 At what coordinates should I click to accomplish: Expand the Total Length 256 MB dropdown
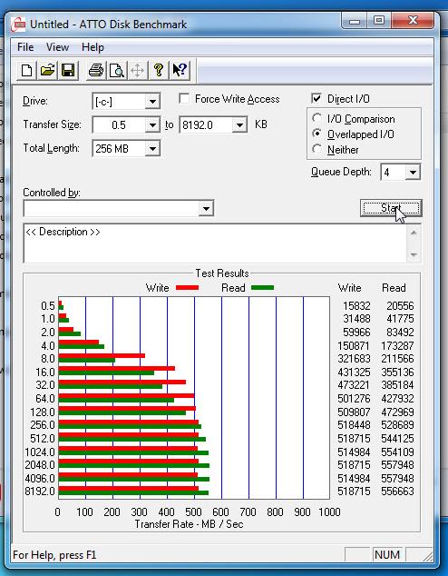click(152, 149)
